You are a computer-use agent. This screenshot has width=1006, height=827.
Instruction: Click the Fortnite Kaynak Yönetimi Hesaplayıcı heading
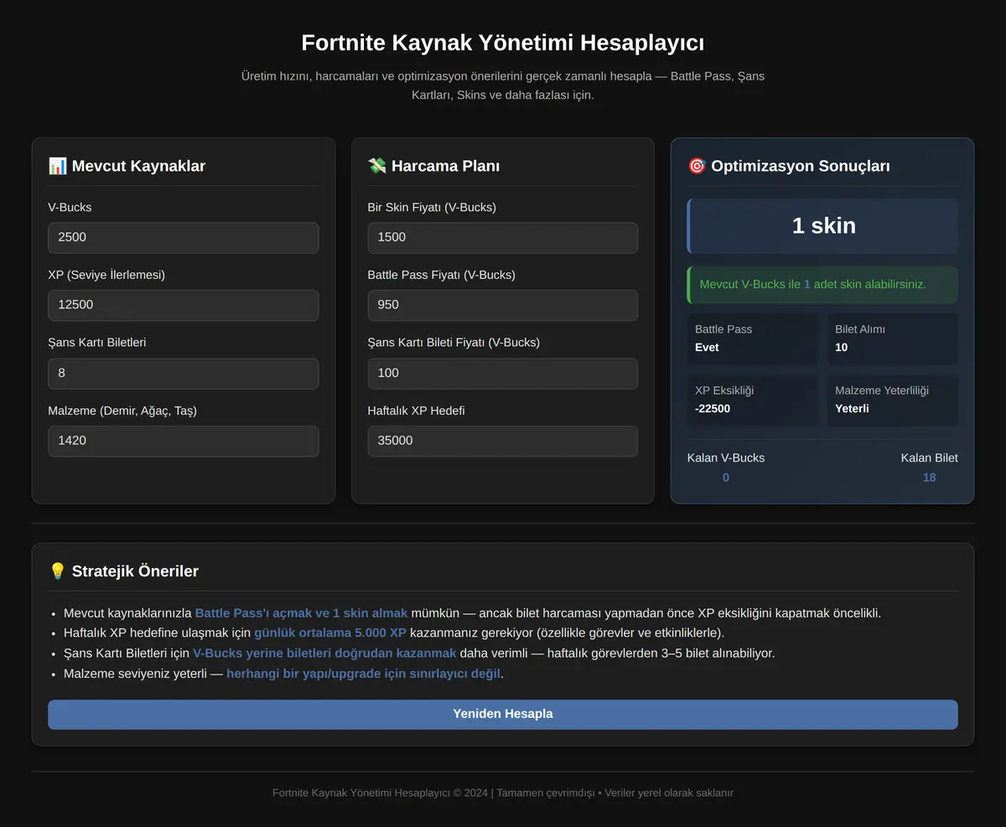click(503, 43)
